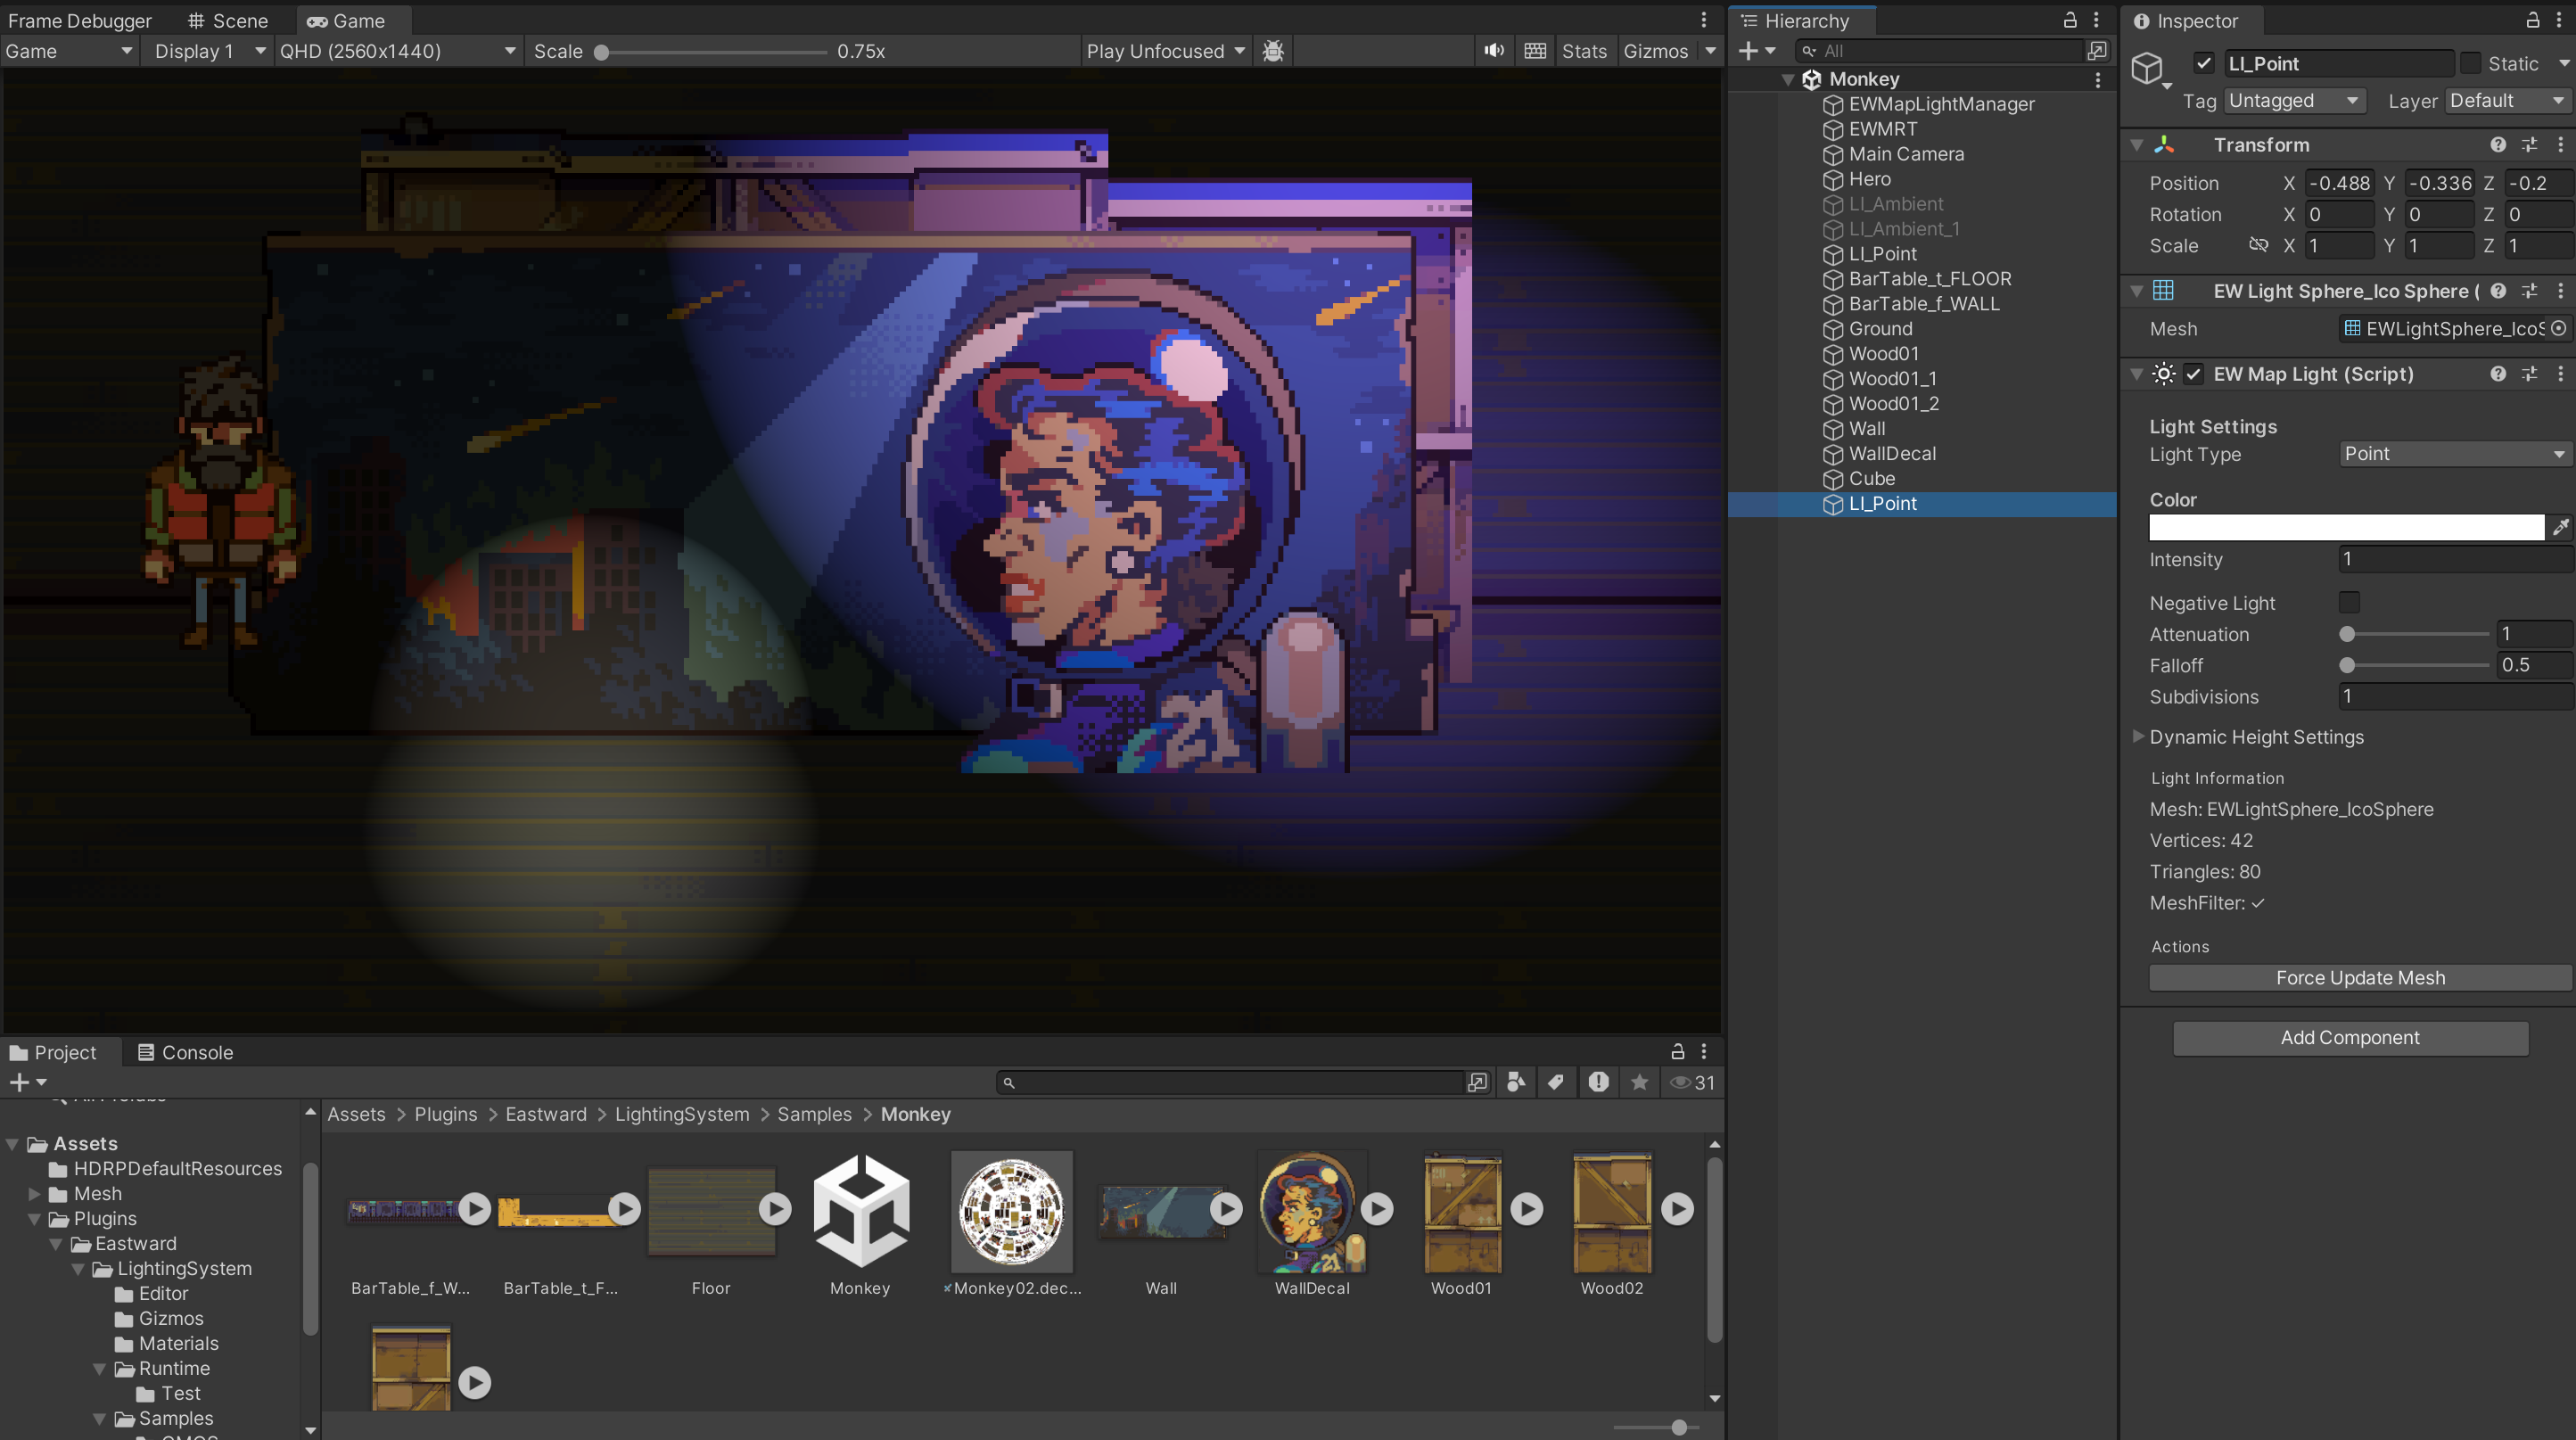Screen dimensions: 2576x1440
Task: Click Search by Type icon in Project
Action: pyautogui.click(x=1516, y=1082)
